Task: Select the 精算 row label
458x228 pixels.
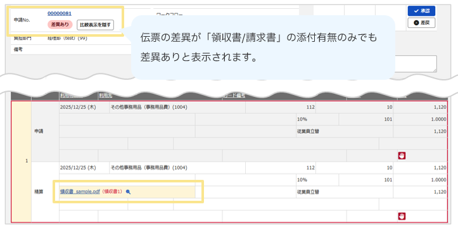Action: 39,192
